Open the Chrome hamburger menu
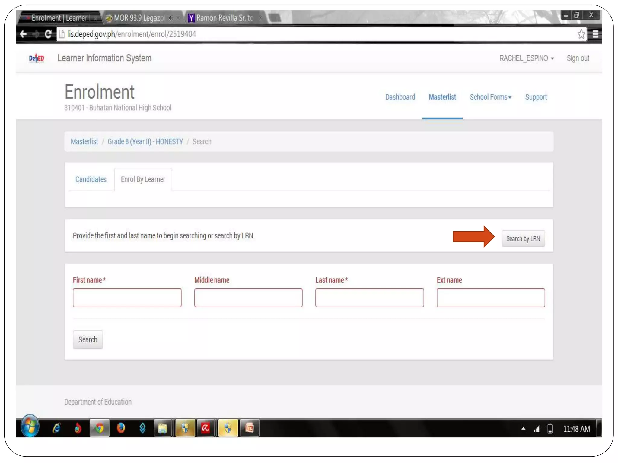The width and height of the screenshot is (618, 463). (x=595, y=34)
